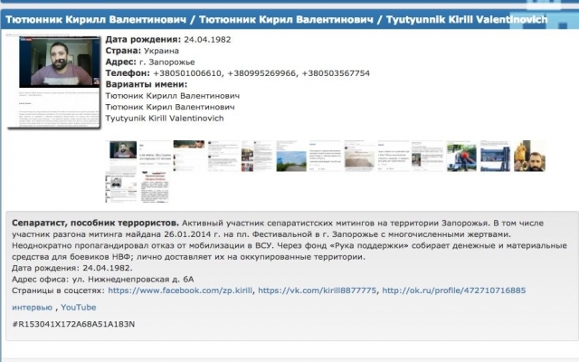The width and height of the screenshot is (579, 362).
Task: Follow the YouTube link
Action: (x=79, y=308)
